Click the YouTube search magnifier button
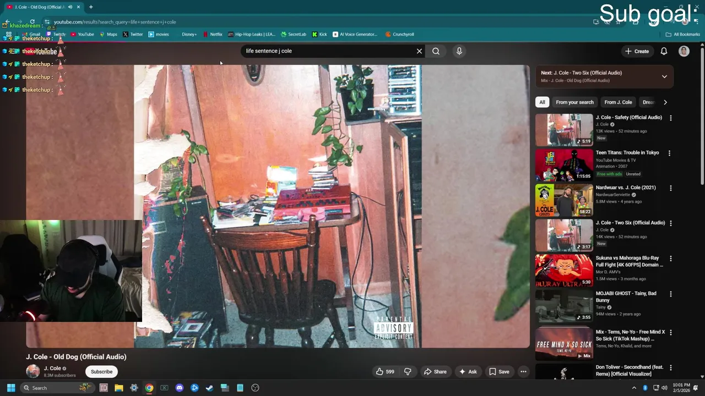Viewport: 705px width, 396px height. (436, 51)
